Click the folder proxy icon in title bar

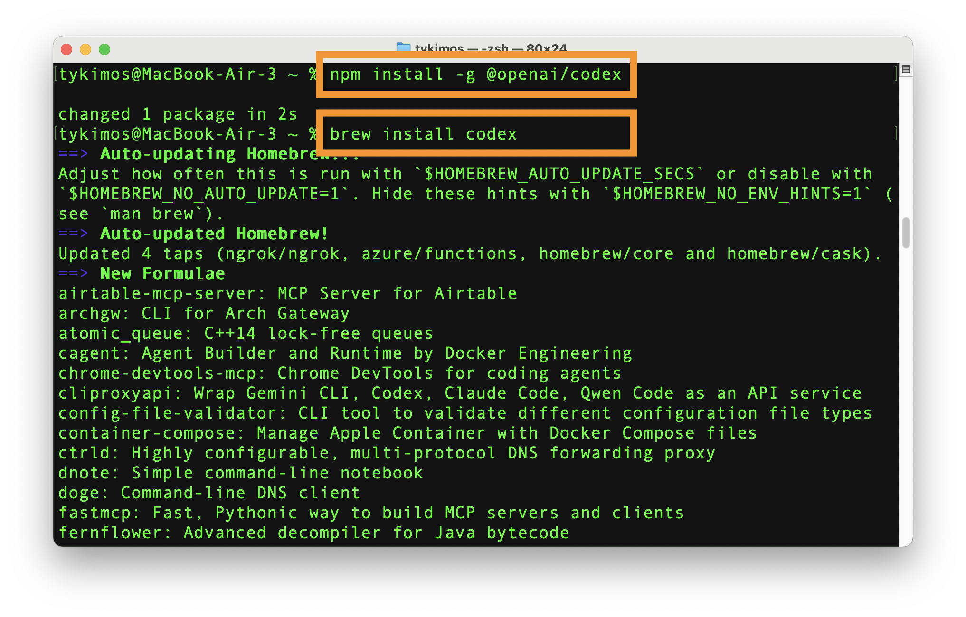tap(403, 47)
